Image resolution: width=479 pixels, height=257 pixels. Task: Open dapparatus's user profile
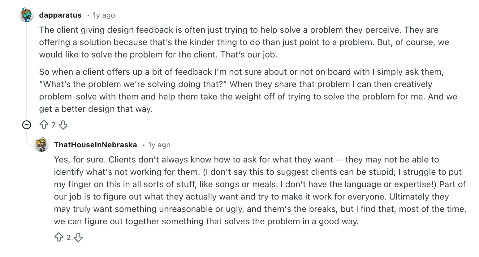pos(60,15)
